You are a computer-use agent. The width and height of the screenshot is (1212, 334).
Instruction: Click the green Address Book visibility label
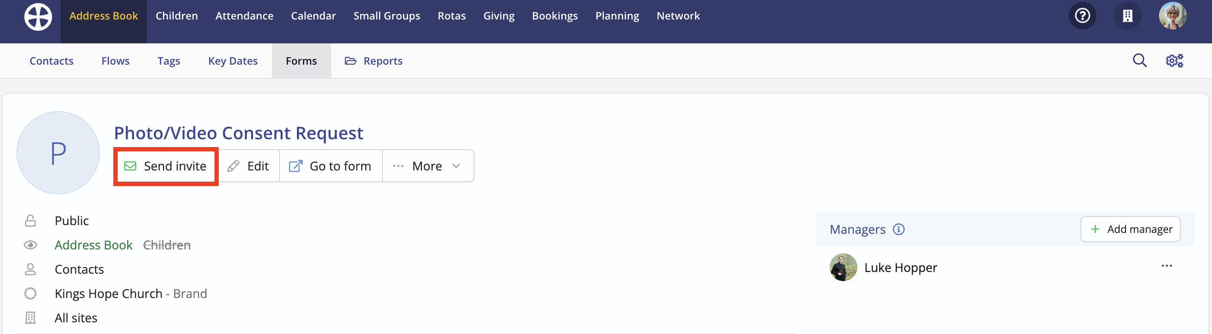tap(94, 245)
